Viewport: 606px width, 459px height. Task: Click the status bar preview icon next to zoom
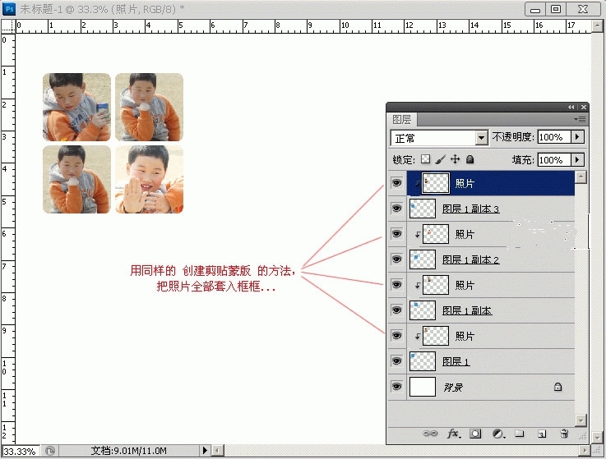pos(50,451)
